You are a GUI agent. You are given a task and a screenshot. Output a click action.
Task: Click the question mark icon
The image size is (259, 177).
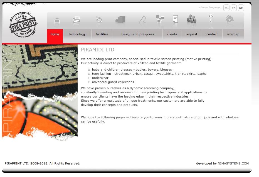(x=211, y=19)
